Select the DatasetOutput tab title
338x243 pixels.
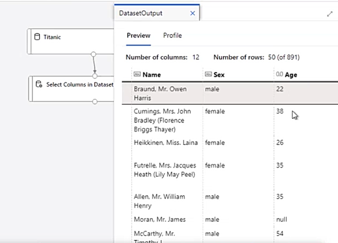pos(140,13)
